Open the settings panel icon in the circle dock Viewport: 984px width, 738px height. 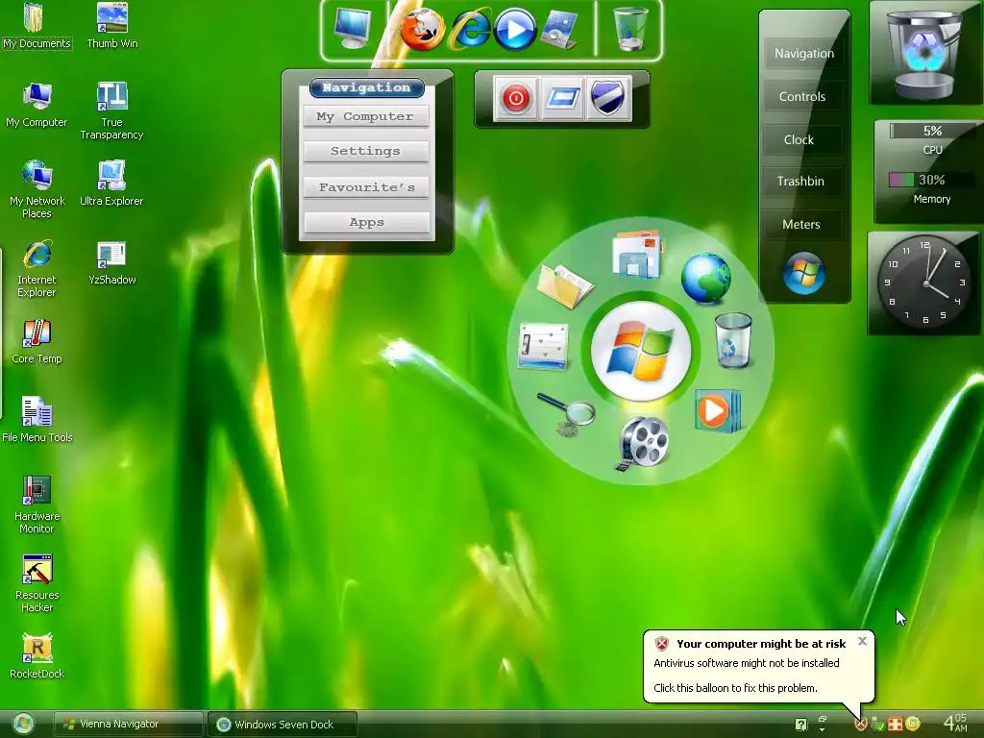pos(544,346)
